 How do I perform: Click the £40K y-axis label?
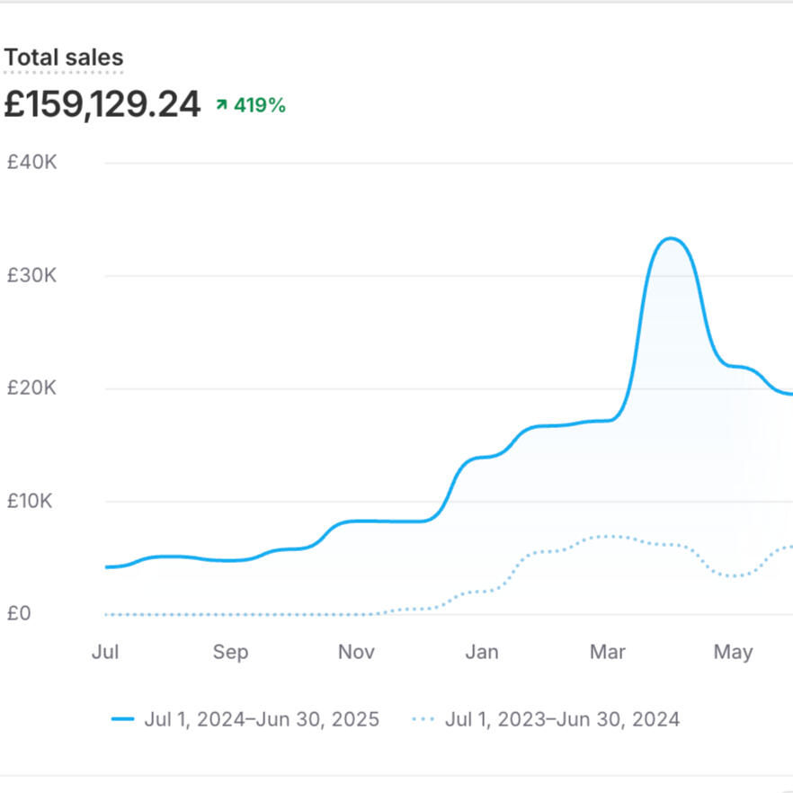[31, 163]
